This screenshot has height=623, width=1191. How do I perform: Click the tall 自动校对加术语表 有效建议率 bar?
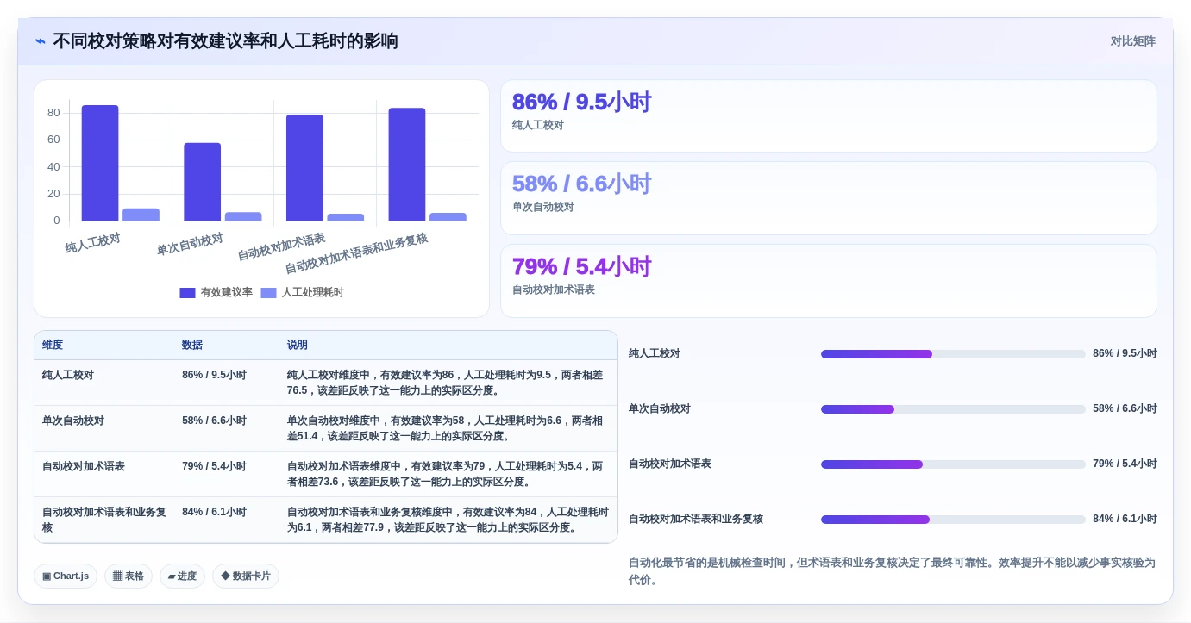[x=304, y=168]
